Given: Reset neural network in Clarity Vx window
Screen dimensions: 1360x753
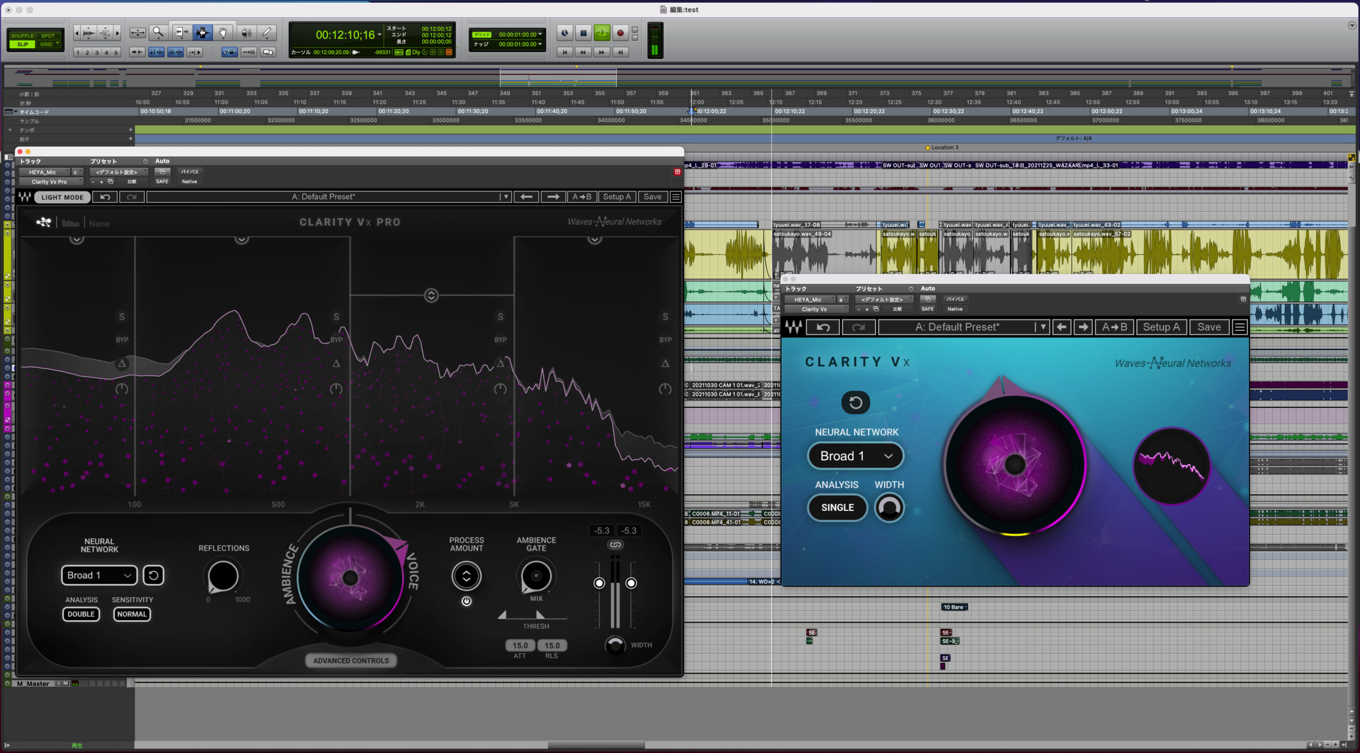Looking at the screenshot, I should coord(855,403).
